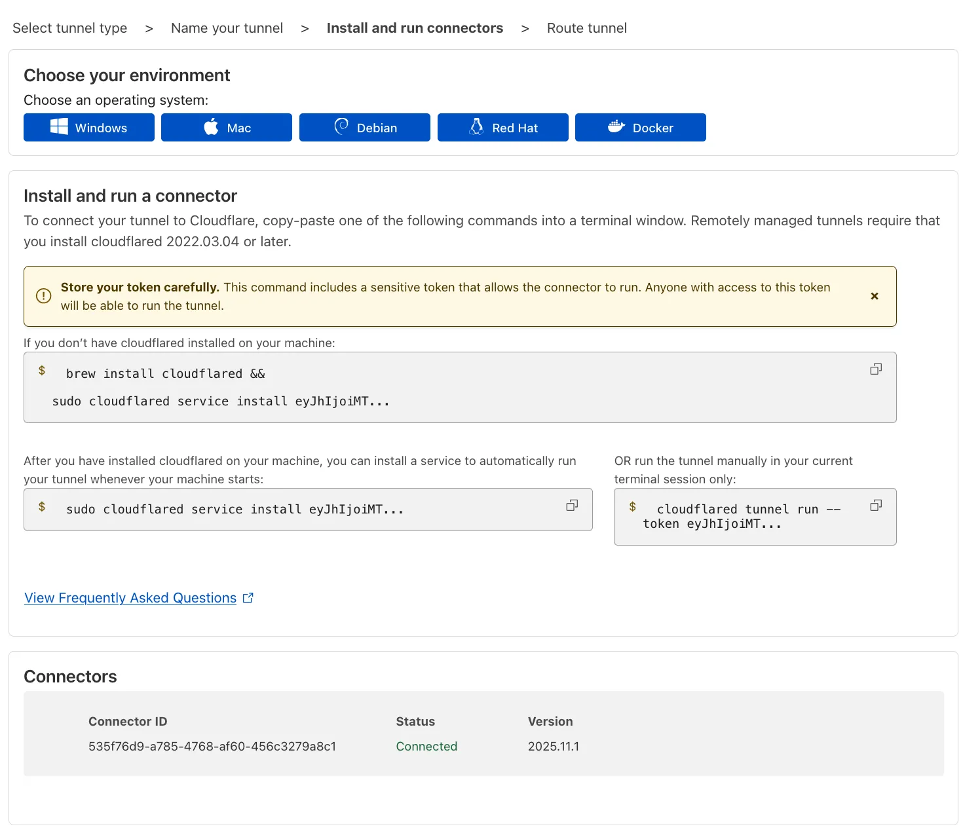Choose the Docker environment

click(x=640, y=127)
